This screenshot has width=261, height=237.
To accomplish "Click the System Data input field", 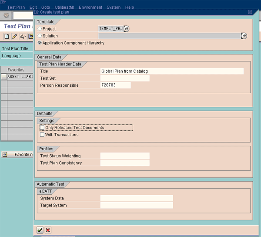I will [137, 198].
